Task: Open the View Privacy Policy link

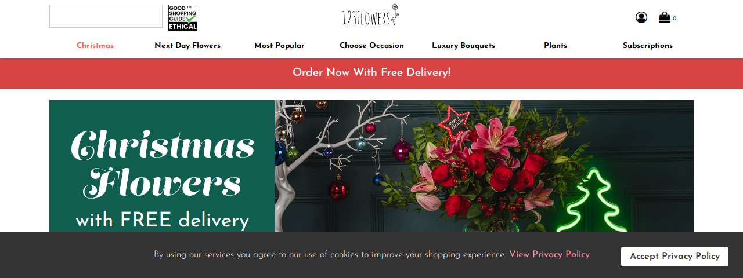Action: [549, 254]
